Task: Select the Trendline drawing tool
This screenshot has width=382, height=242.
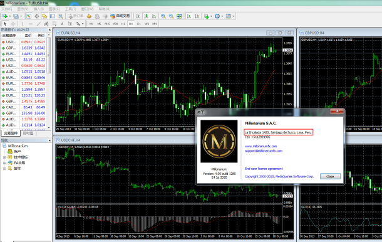Action: click(x=38, y=24)
